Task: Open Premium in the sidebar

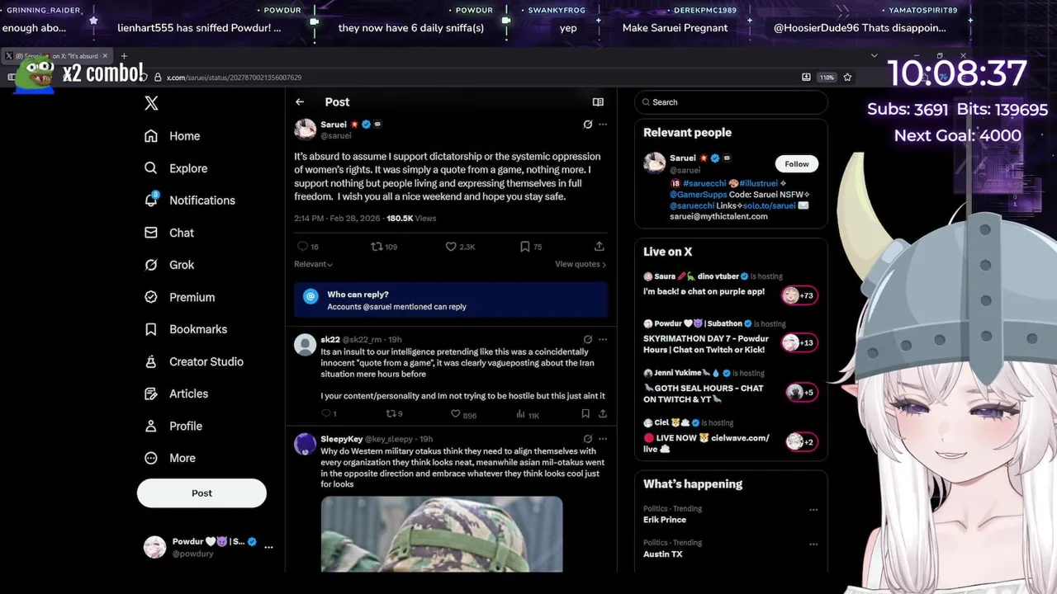Action: [180, 297]
